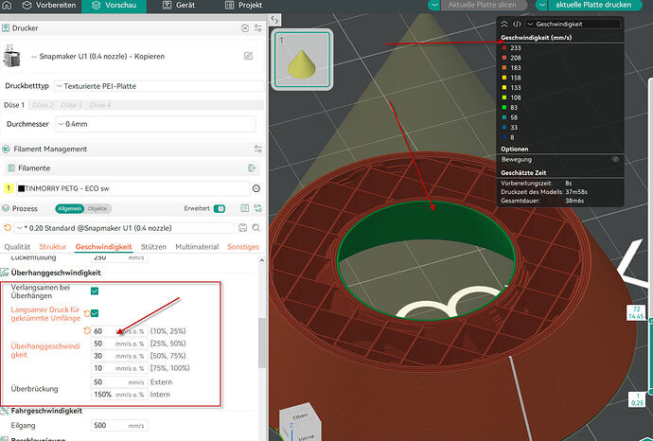Image resolution: width=653 pixels, height=441 pixels.
Task: Click aktuelle Platte drucken button
Action: 593,5
